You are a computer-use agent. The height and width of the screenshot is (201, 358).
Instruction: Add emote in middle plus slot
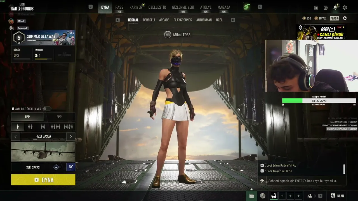coord(290,196)
